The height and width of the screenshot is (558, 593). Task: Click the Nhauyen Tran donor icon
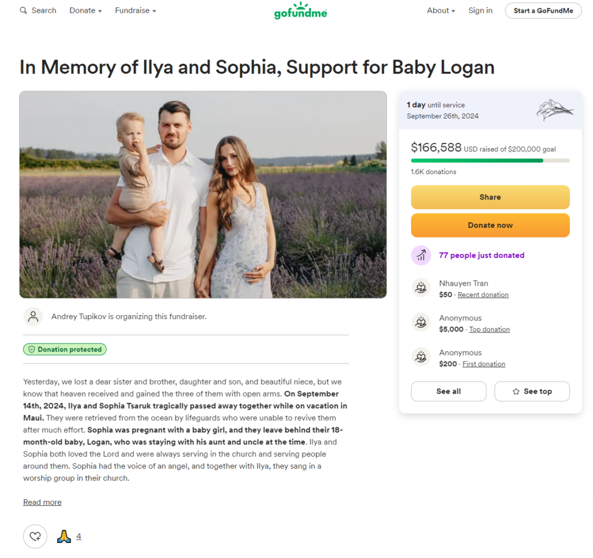coord(421,289)
